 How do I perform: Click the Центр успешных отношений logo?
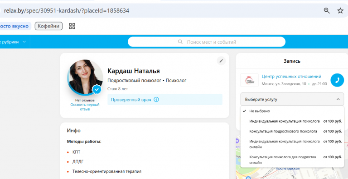(x=249, y=80)
